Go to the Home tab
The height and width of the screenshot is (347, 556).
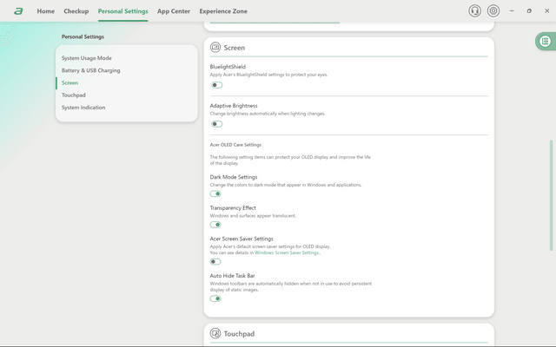point(46,11)
